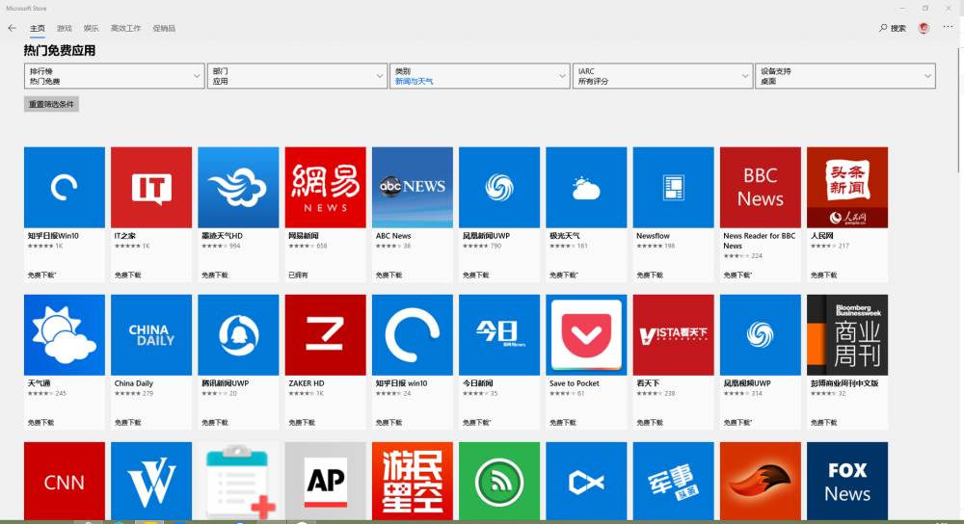Open the Newsflow app icon

673,188
